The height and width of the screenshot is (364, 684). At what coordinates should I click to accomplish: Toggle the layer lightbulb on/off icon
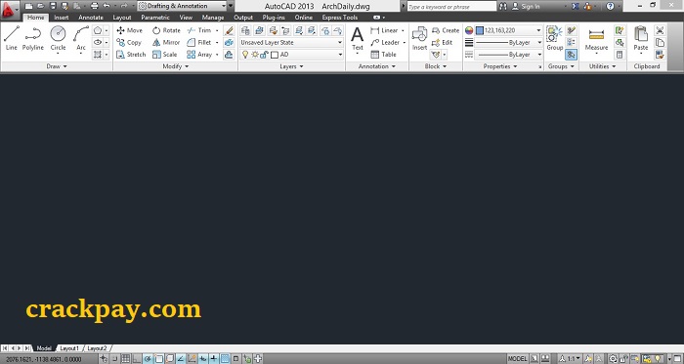[x=245, y=55]
